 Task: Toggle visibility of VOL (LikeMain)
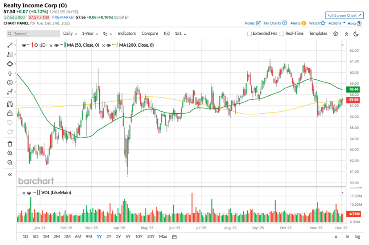tap(29, 193)
